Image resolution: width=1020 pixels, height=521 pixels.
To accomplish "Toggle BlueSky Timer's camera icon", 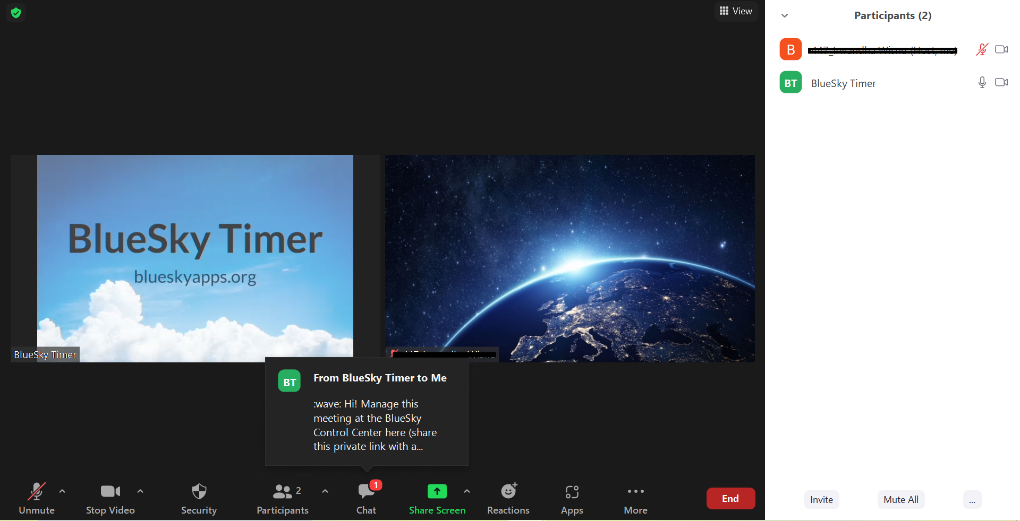I will 1001,82.
